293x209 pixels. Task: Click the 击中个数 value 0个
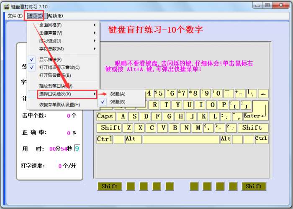pyautogui.click(x=72, y=116)
